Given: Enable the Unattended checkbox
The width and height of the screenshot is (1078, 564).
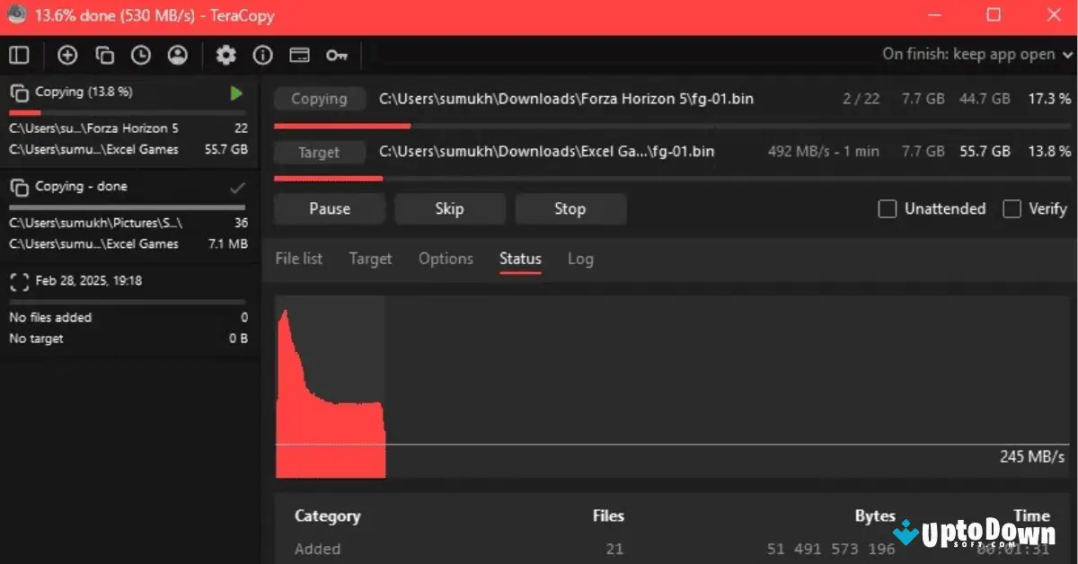Looking at the screenshot, I should click(x=888, y=208).
